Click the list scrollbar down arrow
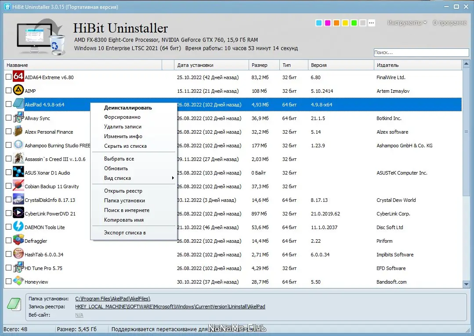The height and width of the screenshot is (336, 474). click(466, 284)
